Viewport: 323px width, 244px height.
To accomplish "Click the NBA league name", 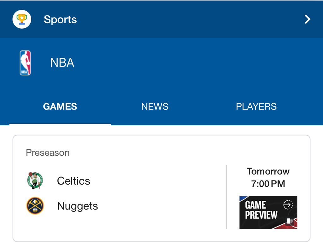I will coord(62,63).
